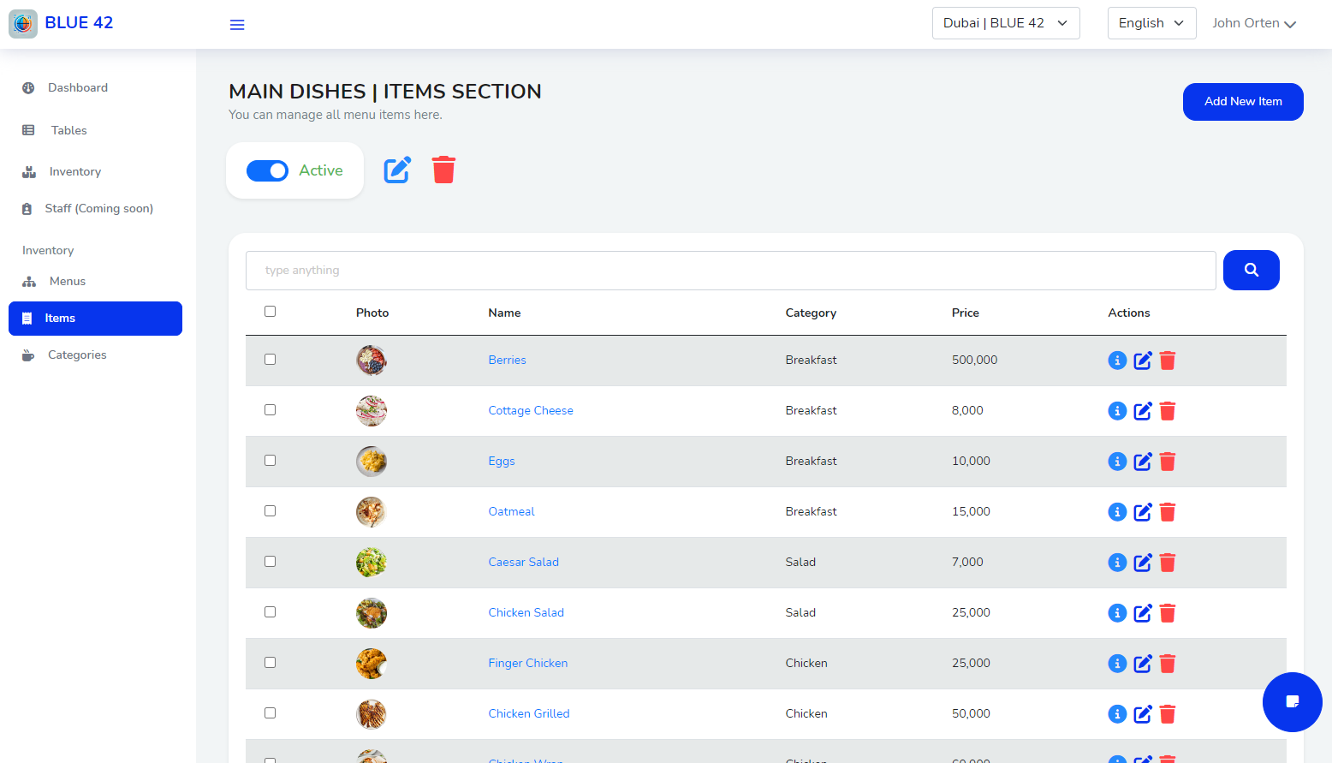Click the blue search magnifier button
Screen dimensions: 1332x763
click(1251, 270)
